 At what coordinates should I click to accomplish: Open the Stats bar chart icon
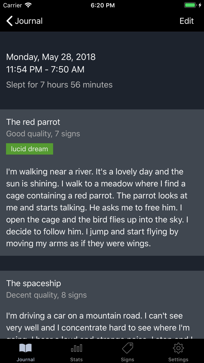tap(76, 348)
